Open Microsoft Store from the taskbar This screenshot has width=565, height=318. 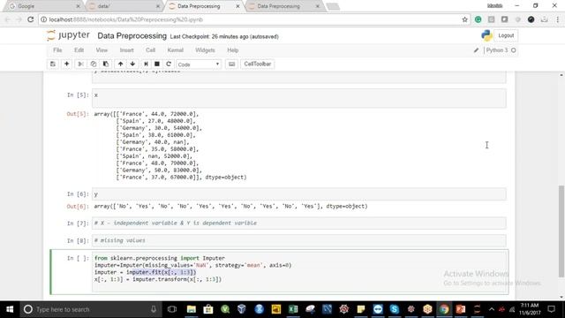tap(208, 309)
